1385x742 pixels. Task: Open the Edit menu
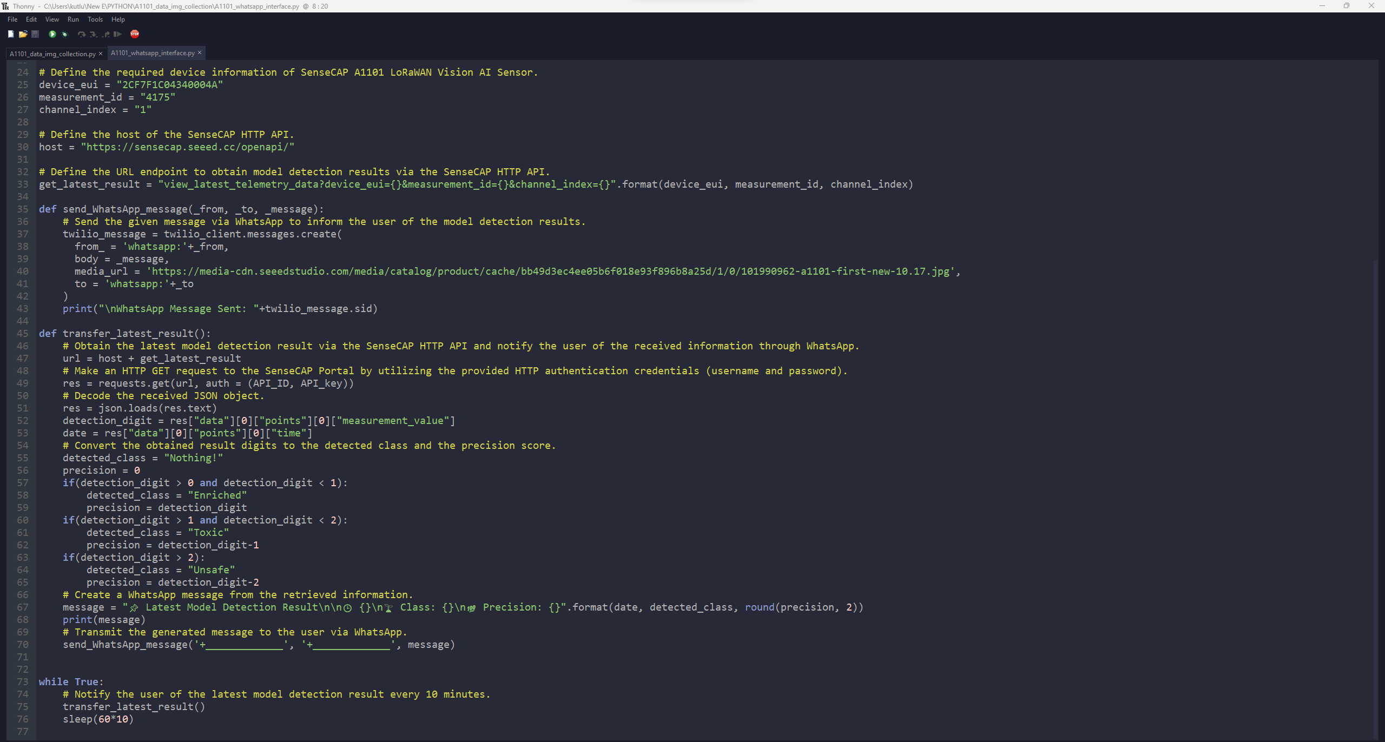pyautogui.click(x=31, y=19)
